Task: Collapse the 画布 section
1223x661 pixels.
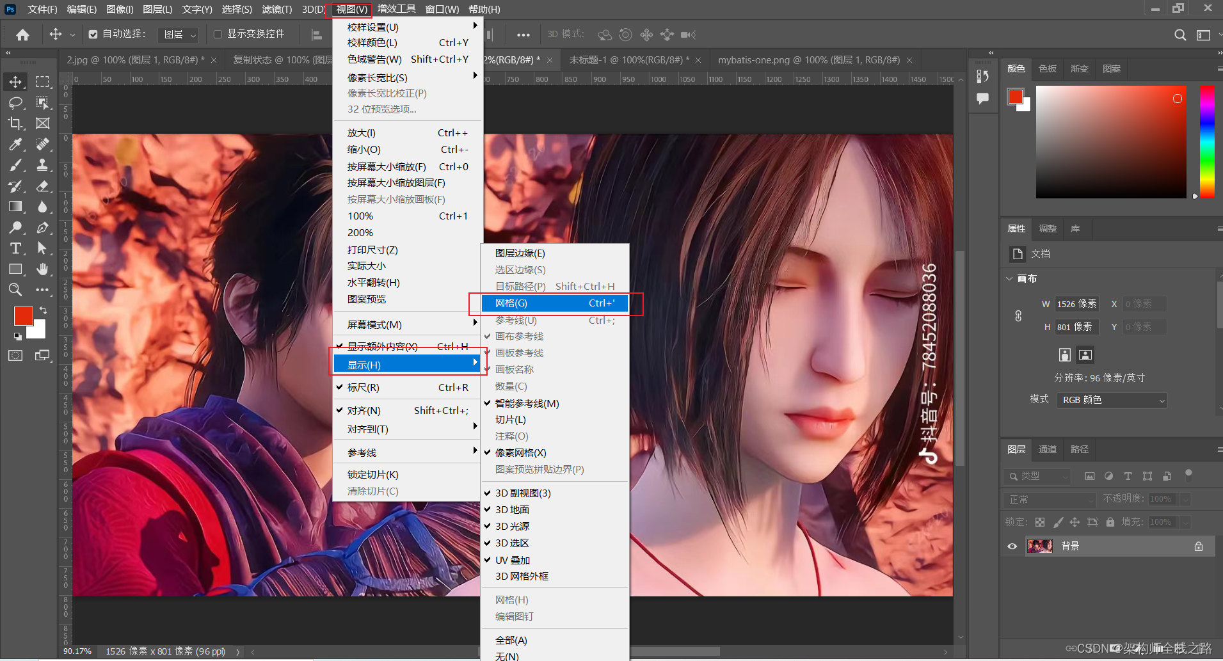Action: tap(1010, 278)
